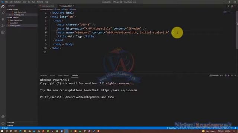Open Task View on the taskbar
Image resolution: width=238 pixels, height=133 pixels.
click(x=16, y=131)
